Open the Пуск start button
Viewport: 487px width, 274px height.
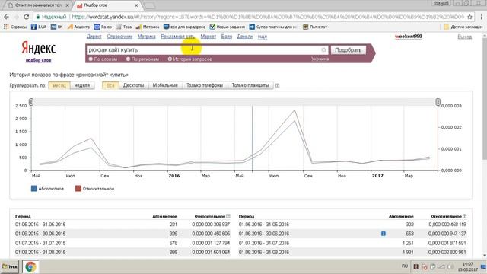click(x=10, y=267)
